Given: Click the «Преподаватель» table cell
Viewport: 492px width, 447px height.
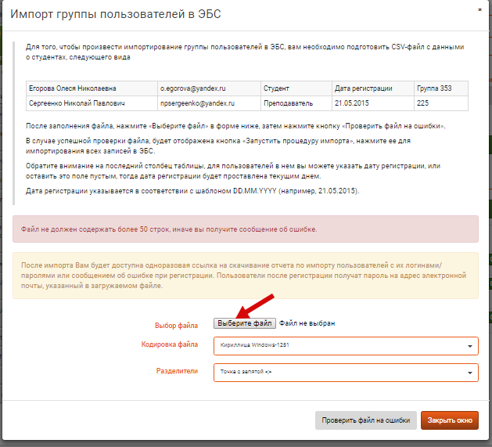Looking at the screenshot, I should tap(295, 103).
